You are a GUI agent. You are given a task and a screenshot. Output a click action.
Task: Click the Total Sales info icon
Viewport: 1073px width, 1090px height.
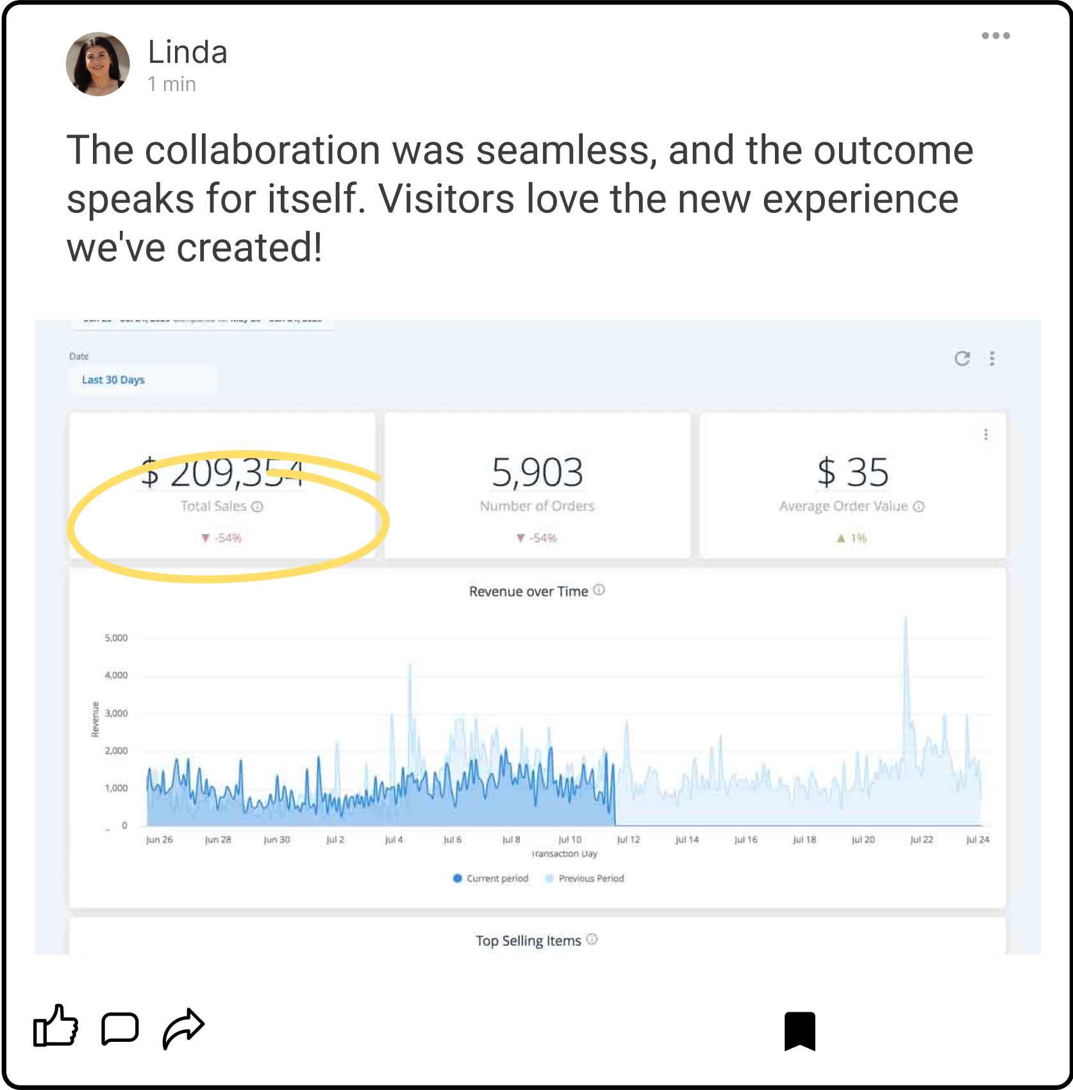coord(258,507)
